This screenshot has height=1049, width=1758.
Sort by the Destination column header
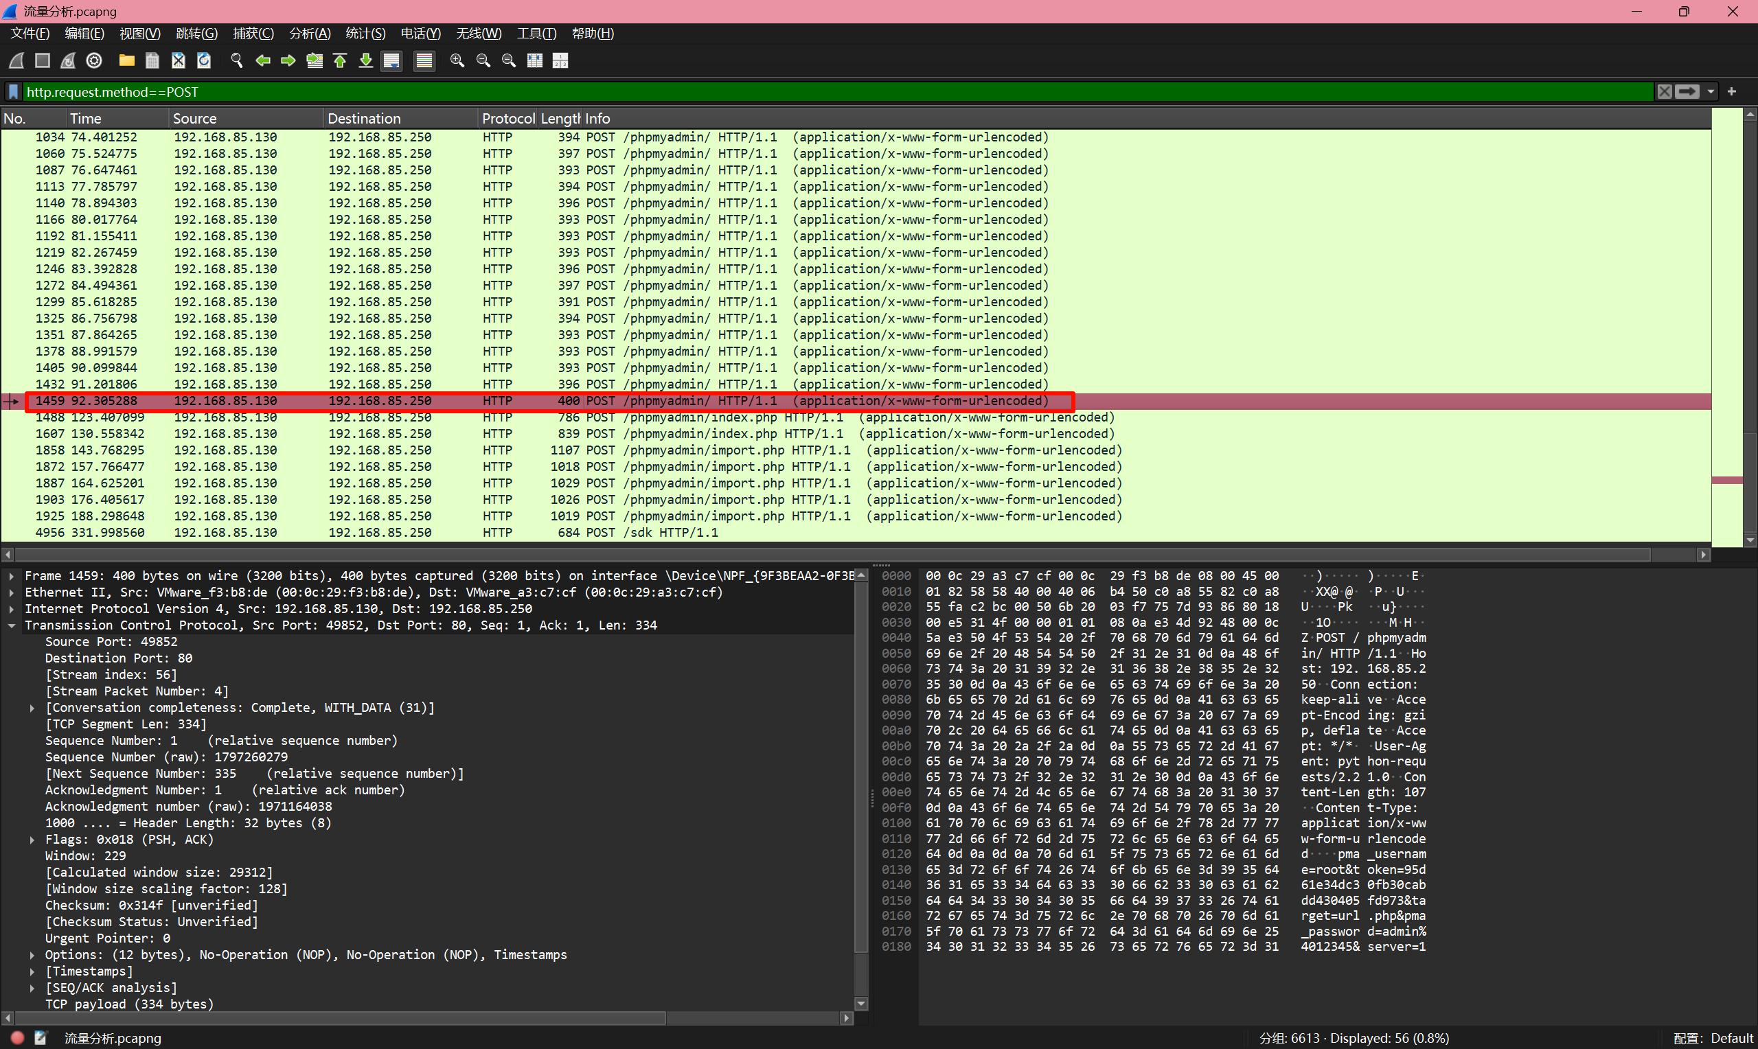point(401,119)
